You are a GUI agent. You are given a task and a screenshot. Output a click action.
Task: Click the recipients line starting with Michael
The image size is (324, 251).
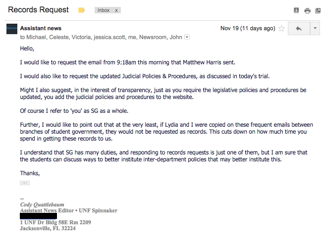click(101, 37)
